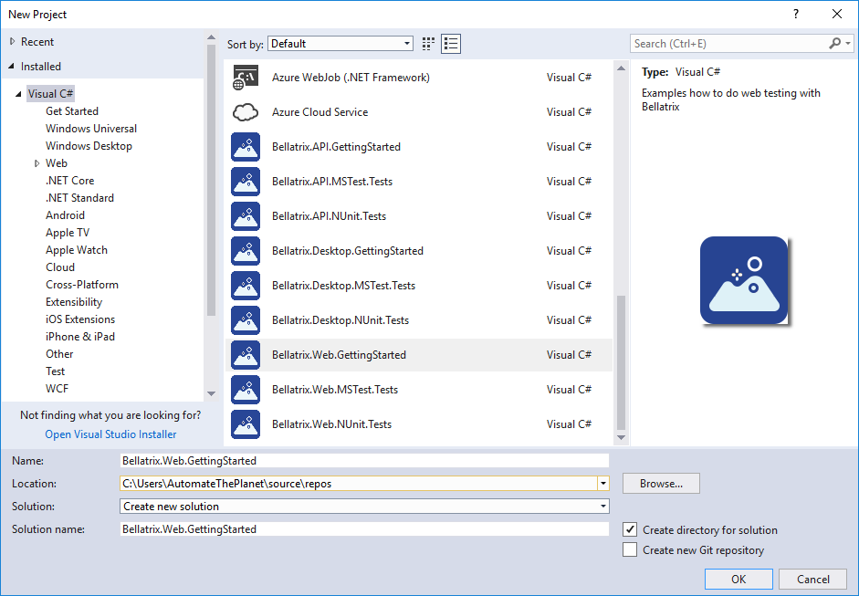
Task: Enable Create new Git repository
Action: tap(630, 549)
